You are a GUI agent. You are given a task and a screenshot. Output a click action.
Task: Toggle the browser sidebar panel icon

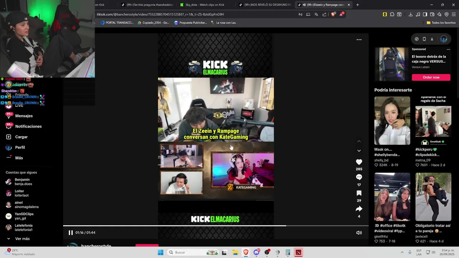coord(425,14)
